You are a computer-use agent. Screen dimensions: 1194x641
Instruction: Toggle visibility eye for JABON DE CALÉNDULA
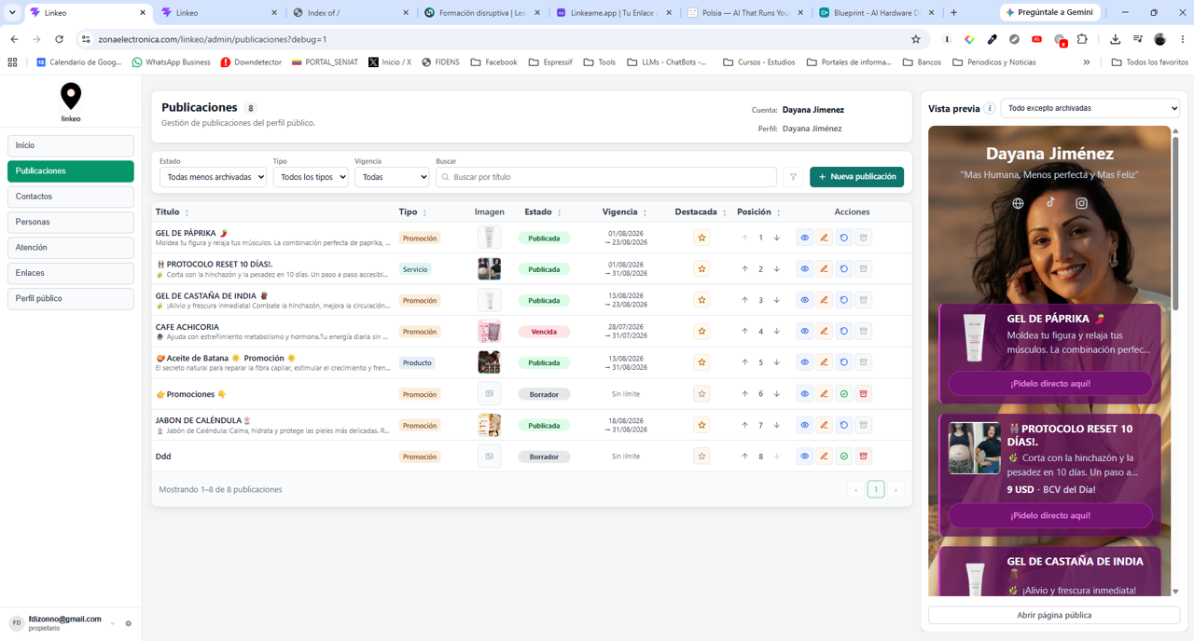(805, 425)
